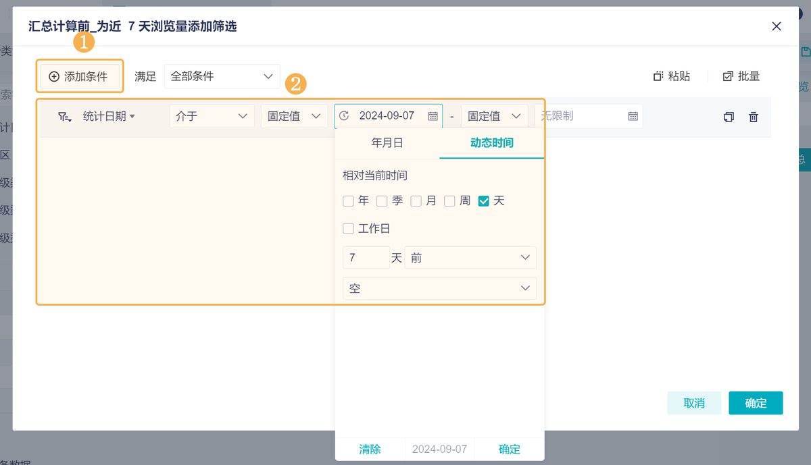This screenshot has width=811, height=465.
Task: Delete the condition via trash icon
Action: click(753, 116)
